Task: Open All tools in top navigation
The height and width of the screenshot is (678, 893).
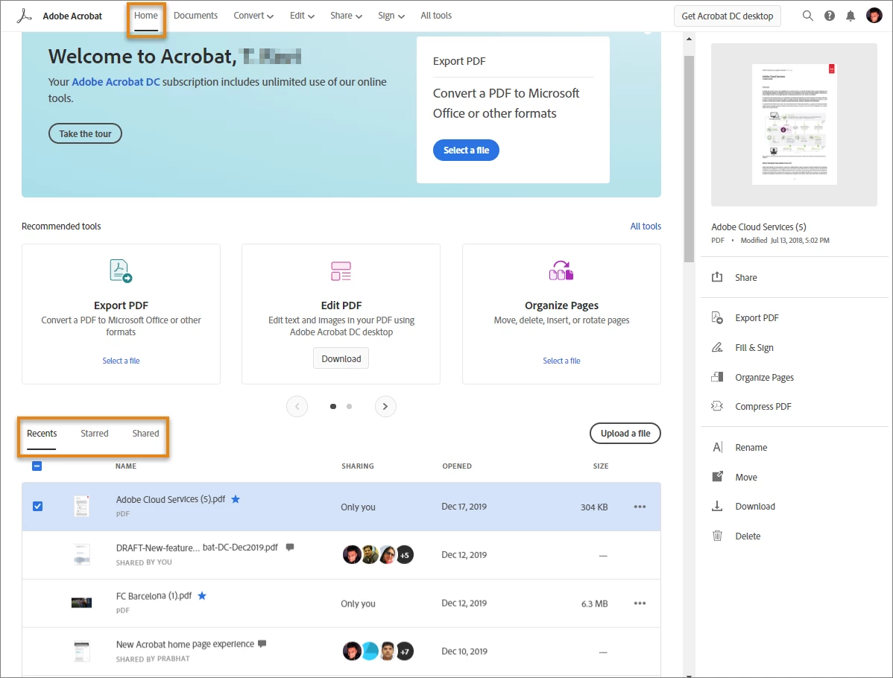Action: point(436,16)
